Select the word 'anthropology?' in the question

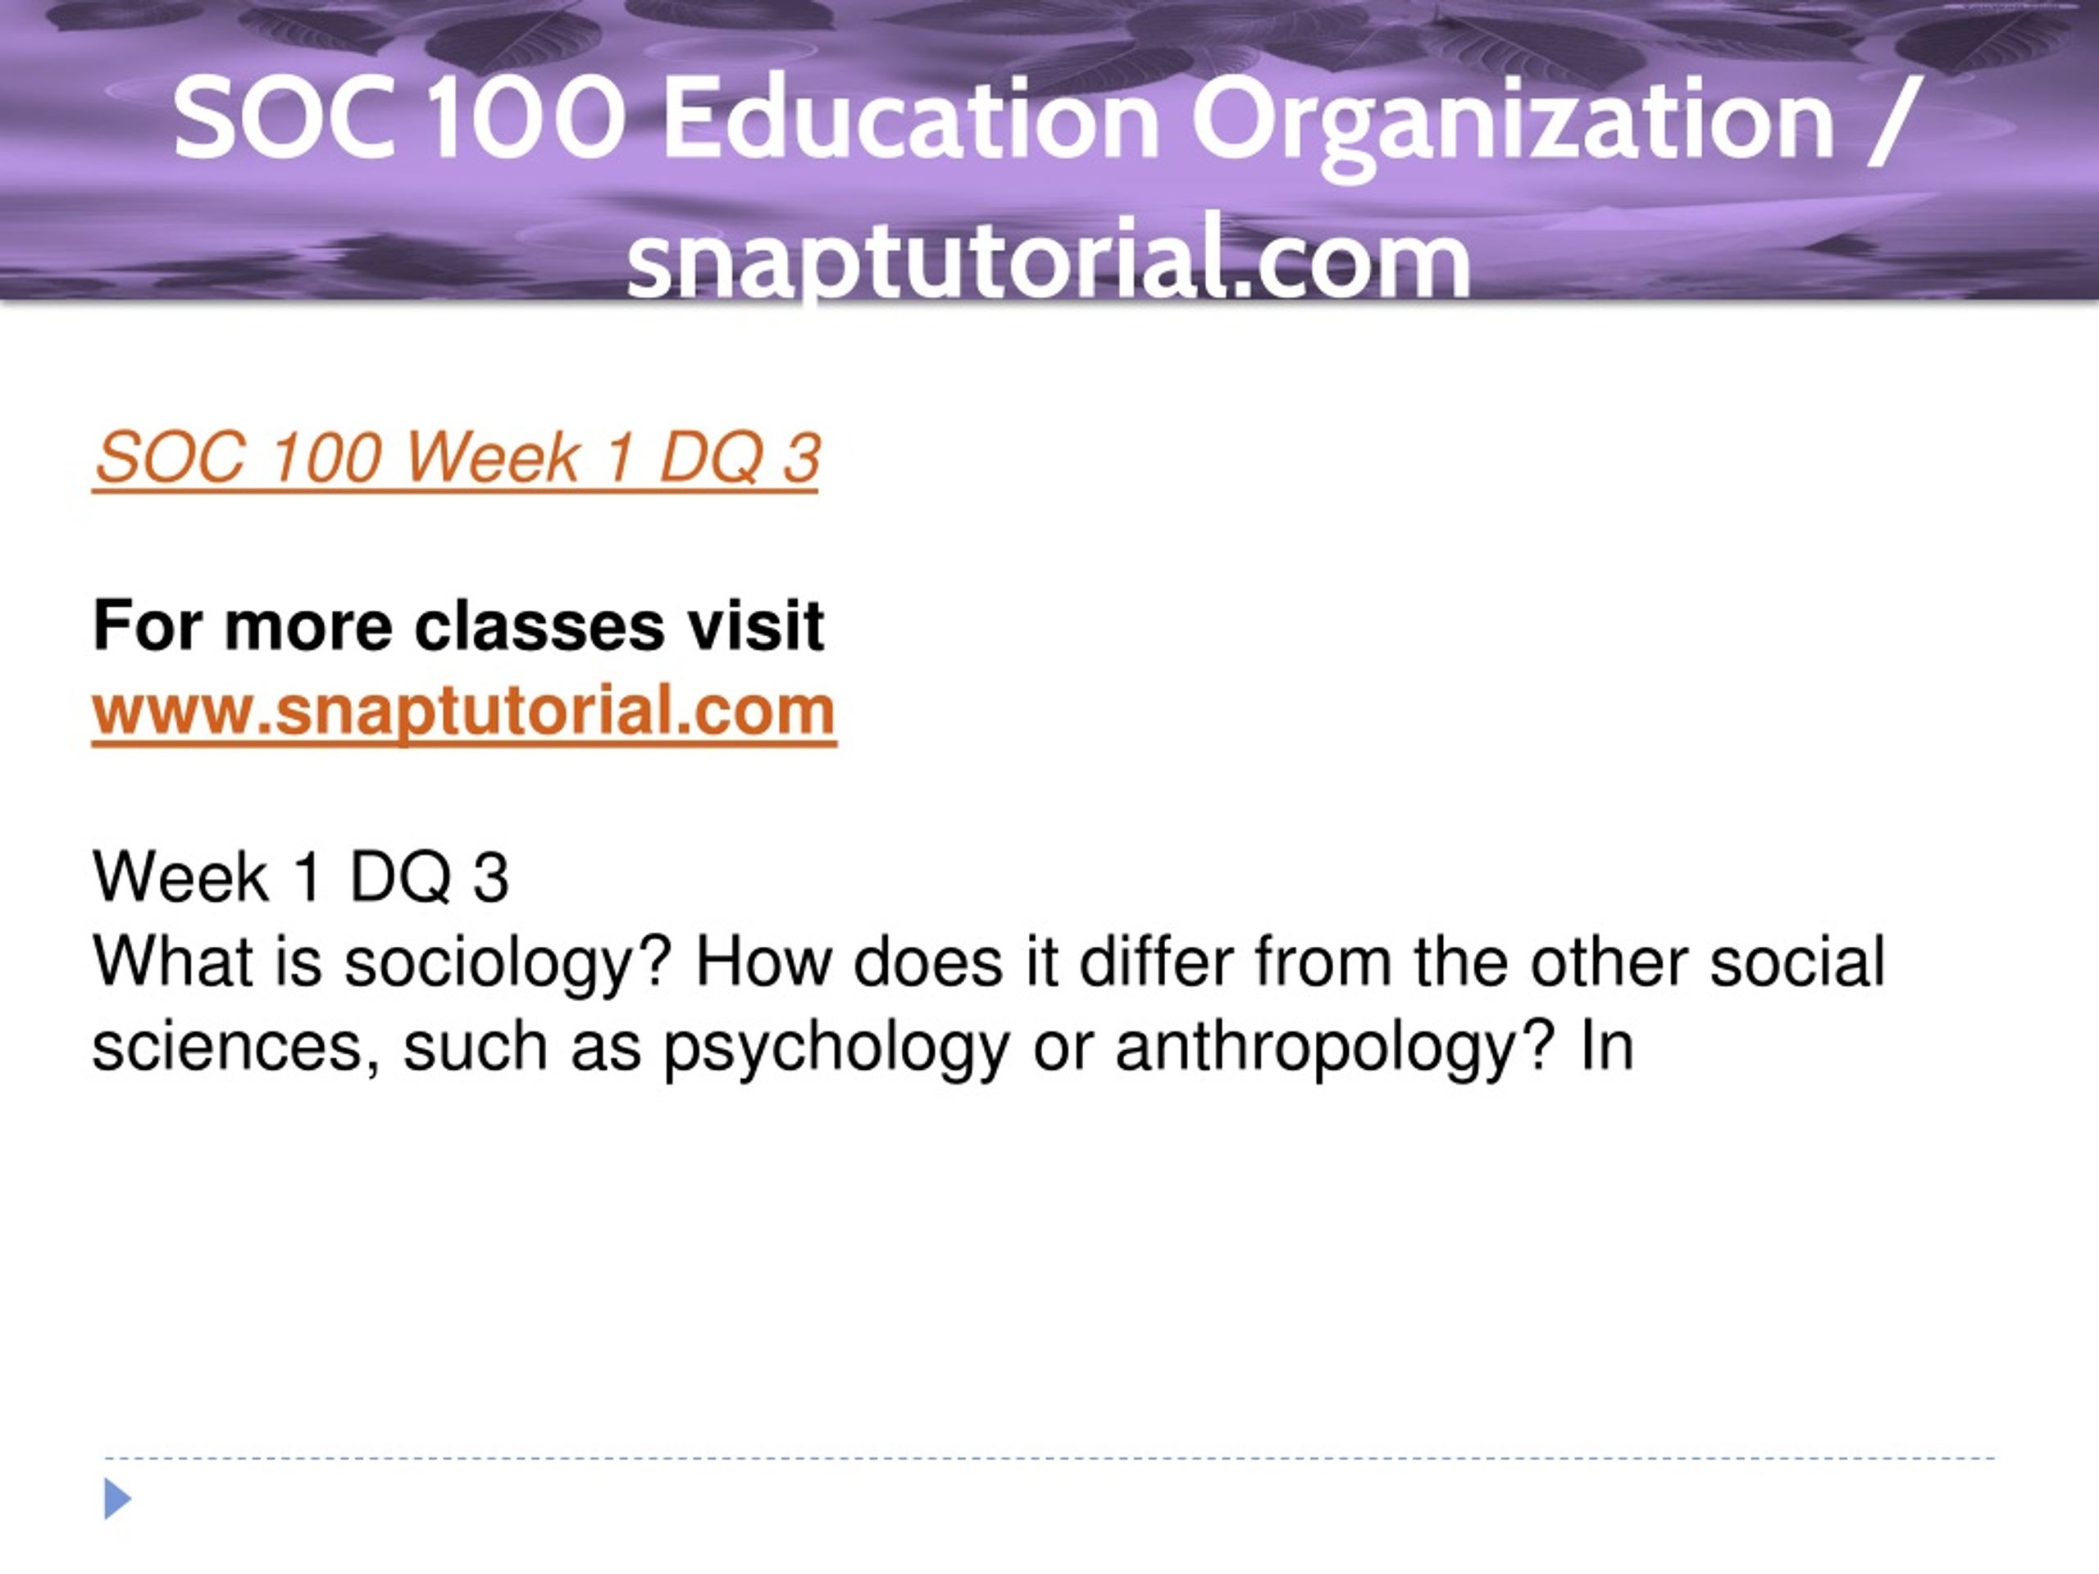coord(1336,1049)
